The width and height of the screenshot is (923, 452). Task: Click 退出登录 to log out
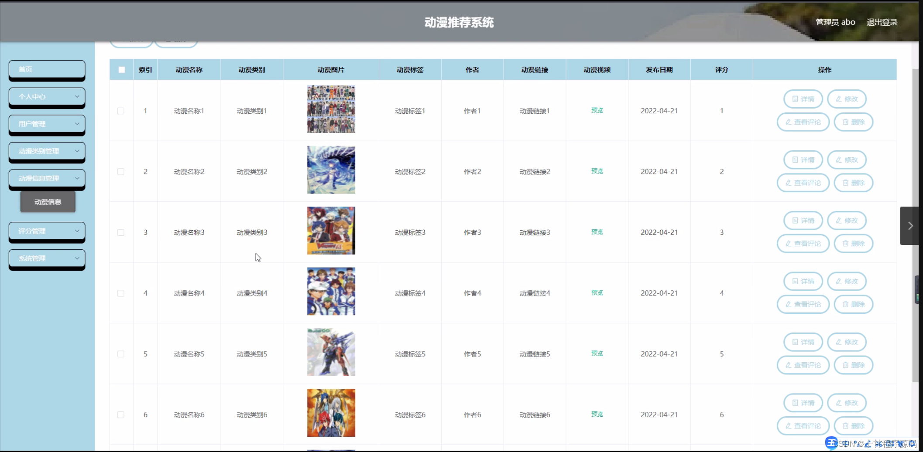click(x=882, y=22)
